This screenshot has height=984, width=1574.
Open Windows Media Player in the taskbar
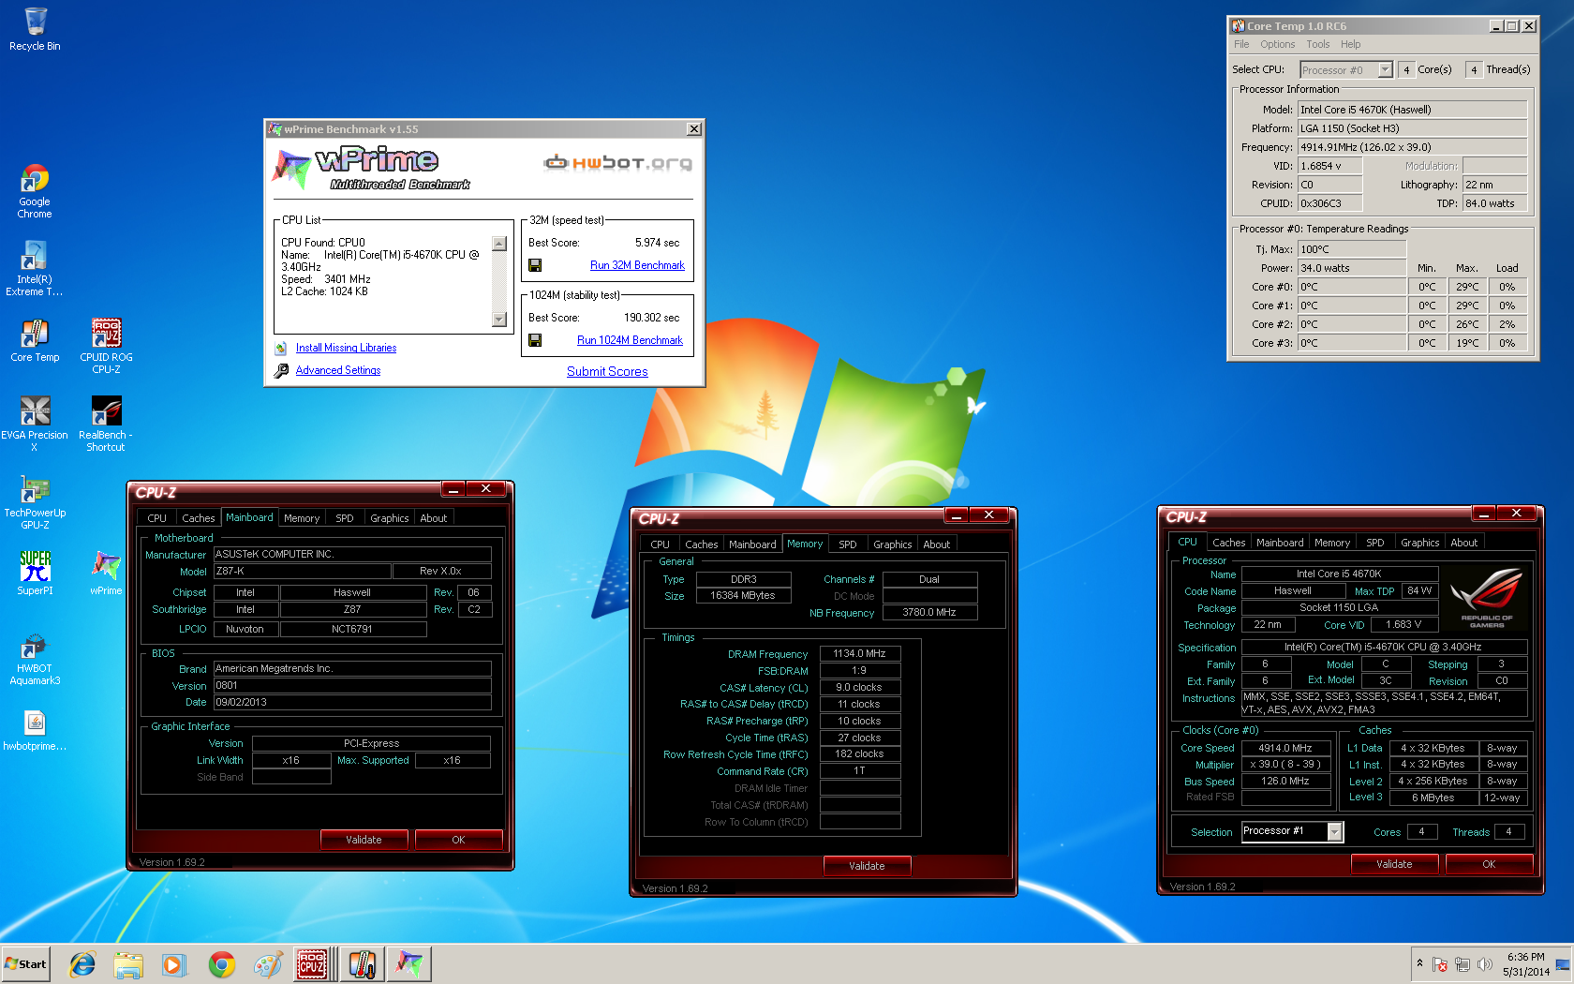click(174, 963)
